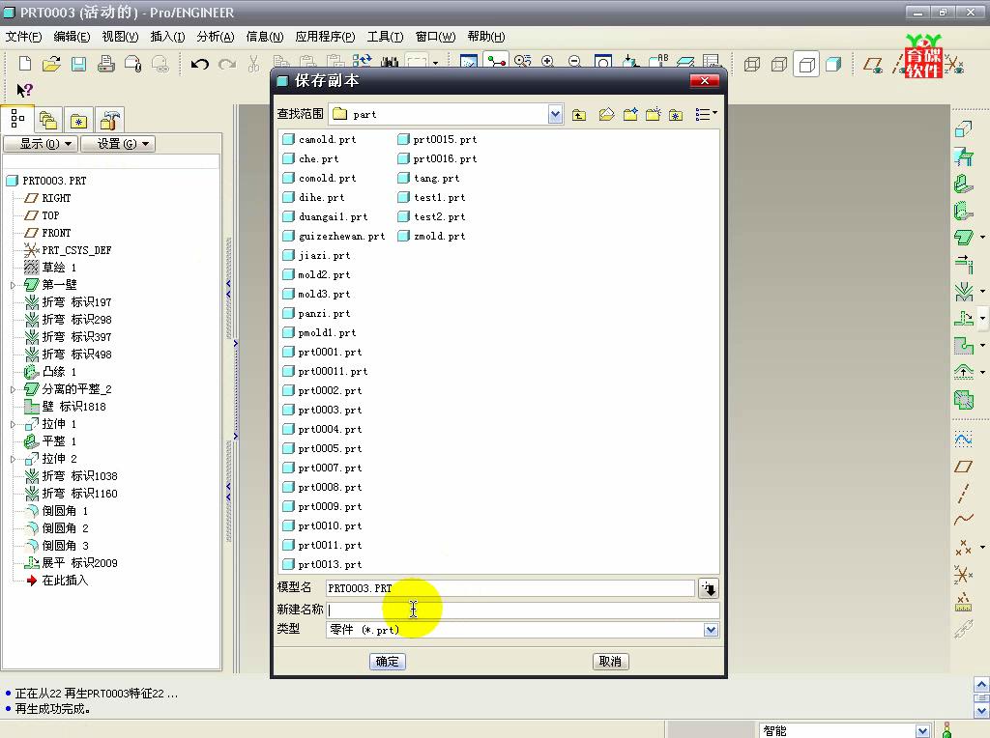
Task: Open the 设置 dropdown in model tree
Action: (118, 144)
